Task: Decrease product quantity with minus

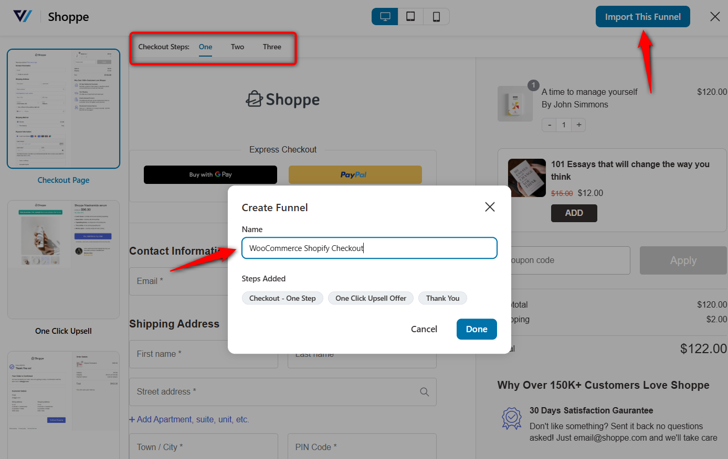Action: [x=550, y=125]
